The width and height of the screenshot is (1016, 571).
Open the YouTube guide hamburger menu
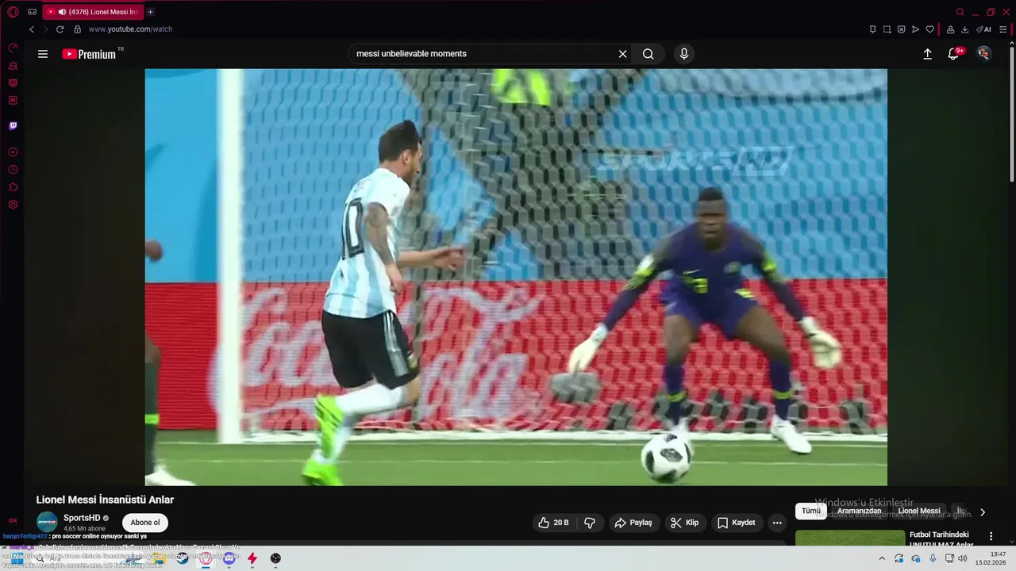click(43, 54)
